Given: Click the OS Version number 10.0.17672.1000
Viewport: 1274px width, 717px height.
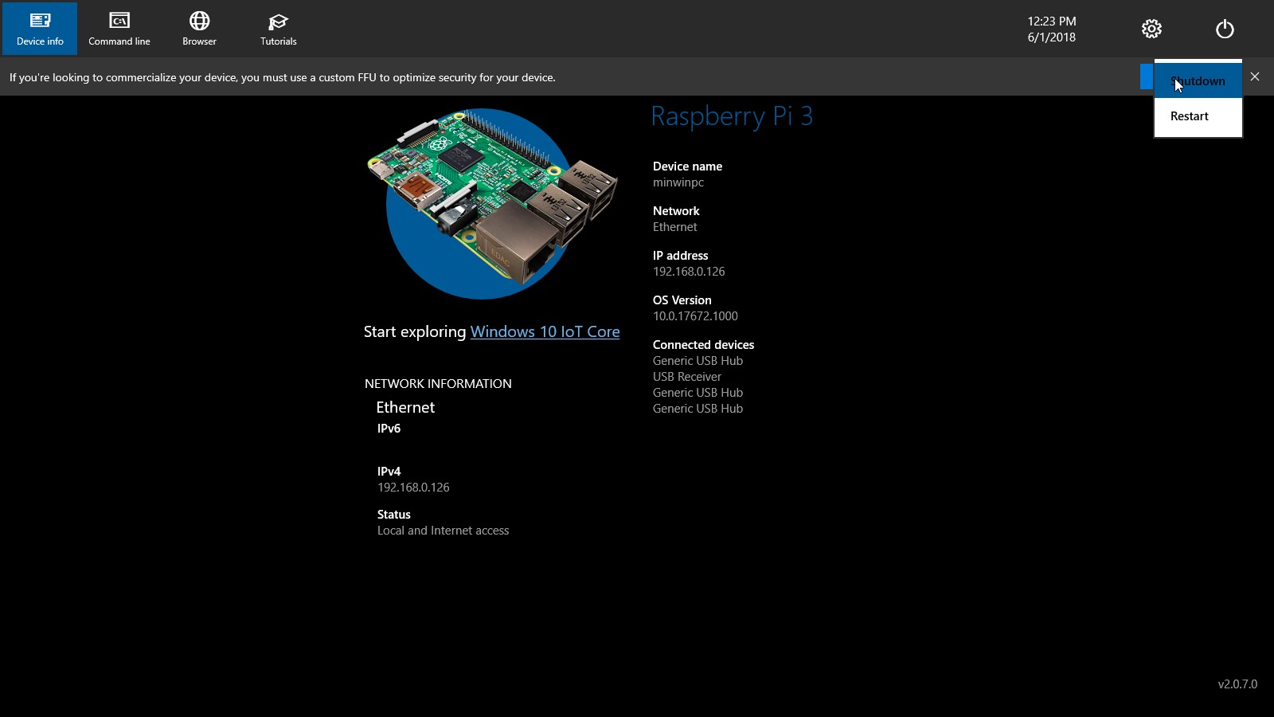Looking at the screenshot, I should pos(695,316).
